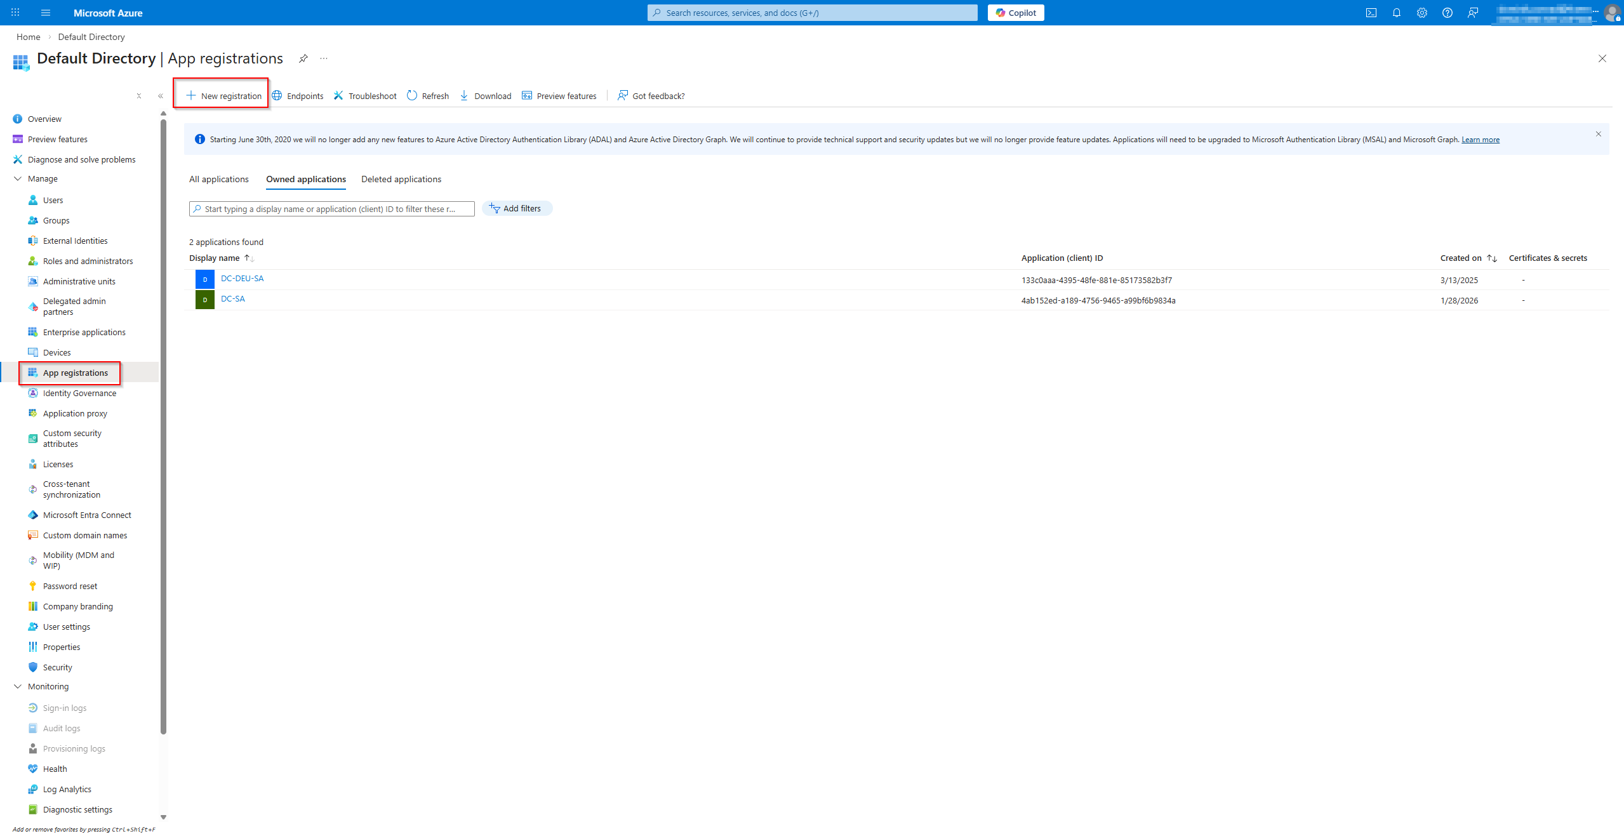Image resolution: width=1624 pixels, height=836 pixels.
Task: Open the Azure portal hamburger menu
Action: click(x=46, y=13)
